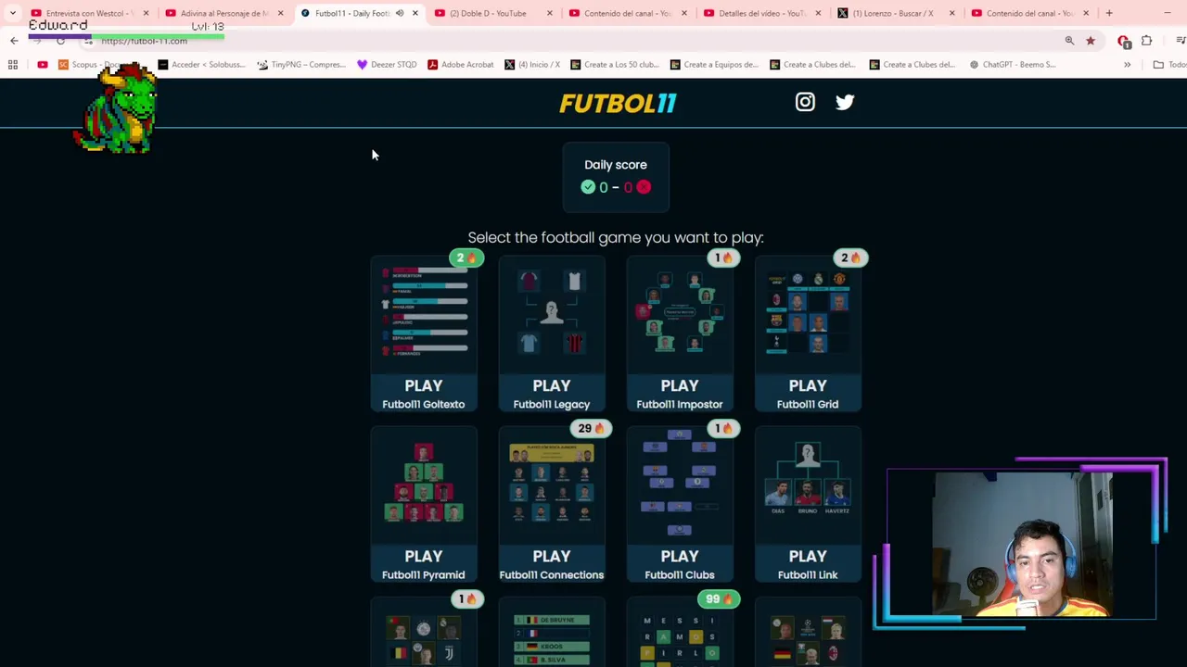Click the 1 streak badge on Impostor
1187x667 pixels.
click(x=722, y=258)
